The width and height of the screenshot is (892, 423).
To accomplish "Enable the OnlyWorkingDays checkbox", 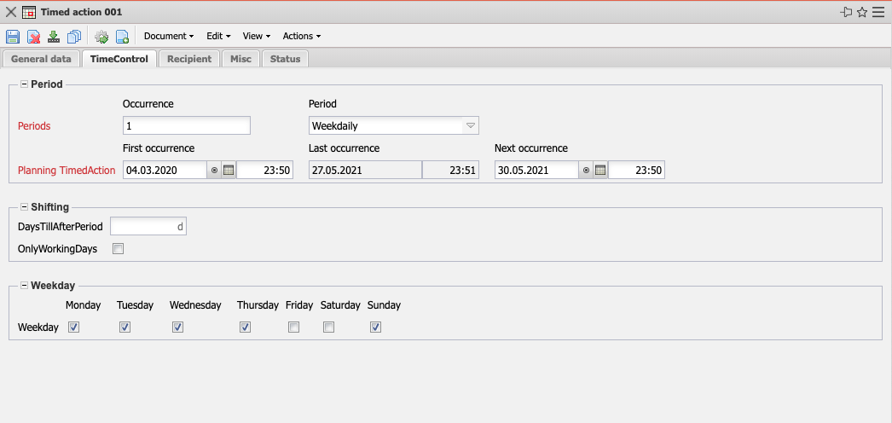I will pos(118,248).
